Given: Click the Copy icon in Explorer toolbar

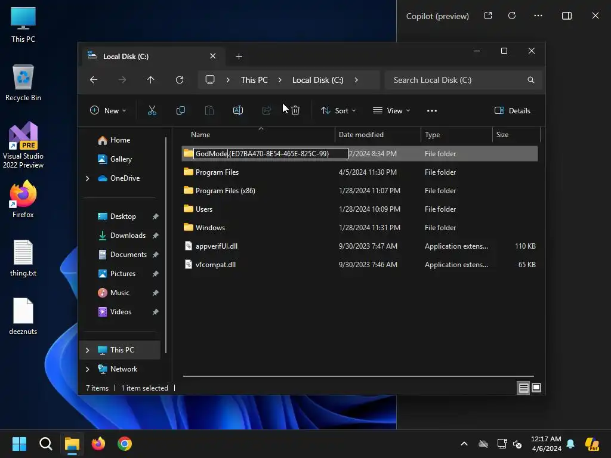Looking at the screenshot, I should click(x=180, y=110).
